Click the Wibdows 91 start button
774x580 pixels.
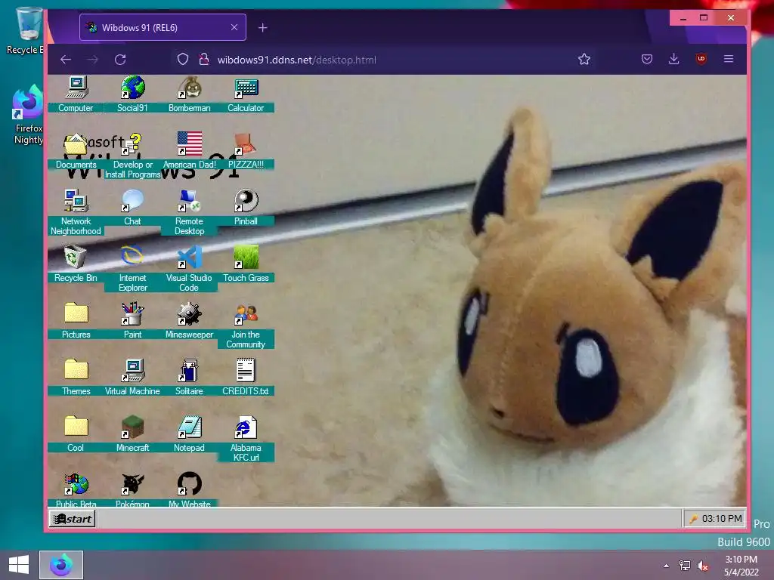point(72,519)
